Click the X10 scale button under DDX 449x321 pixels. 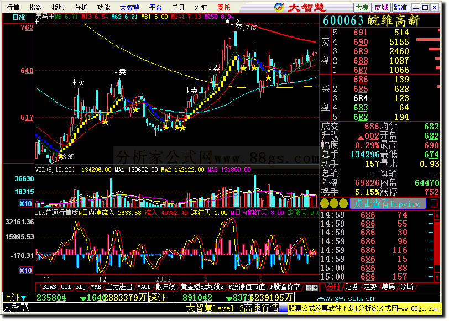(25, 270)
